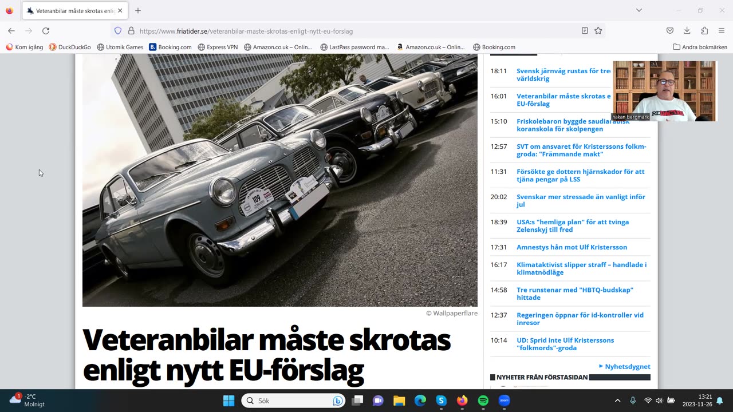Screen dimensions: 733x412
Task: Open the Amnestys hån mot Ulf Kristersson link
Action: (572, 247)
